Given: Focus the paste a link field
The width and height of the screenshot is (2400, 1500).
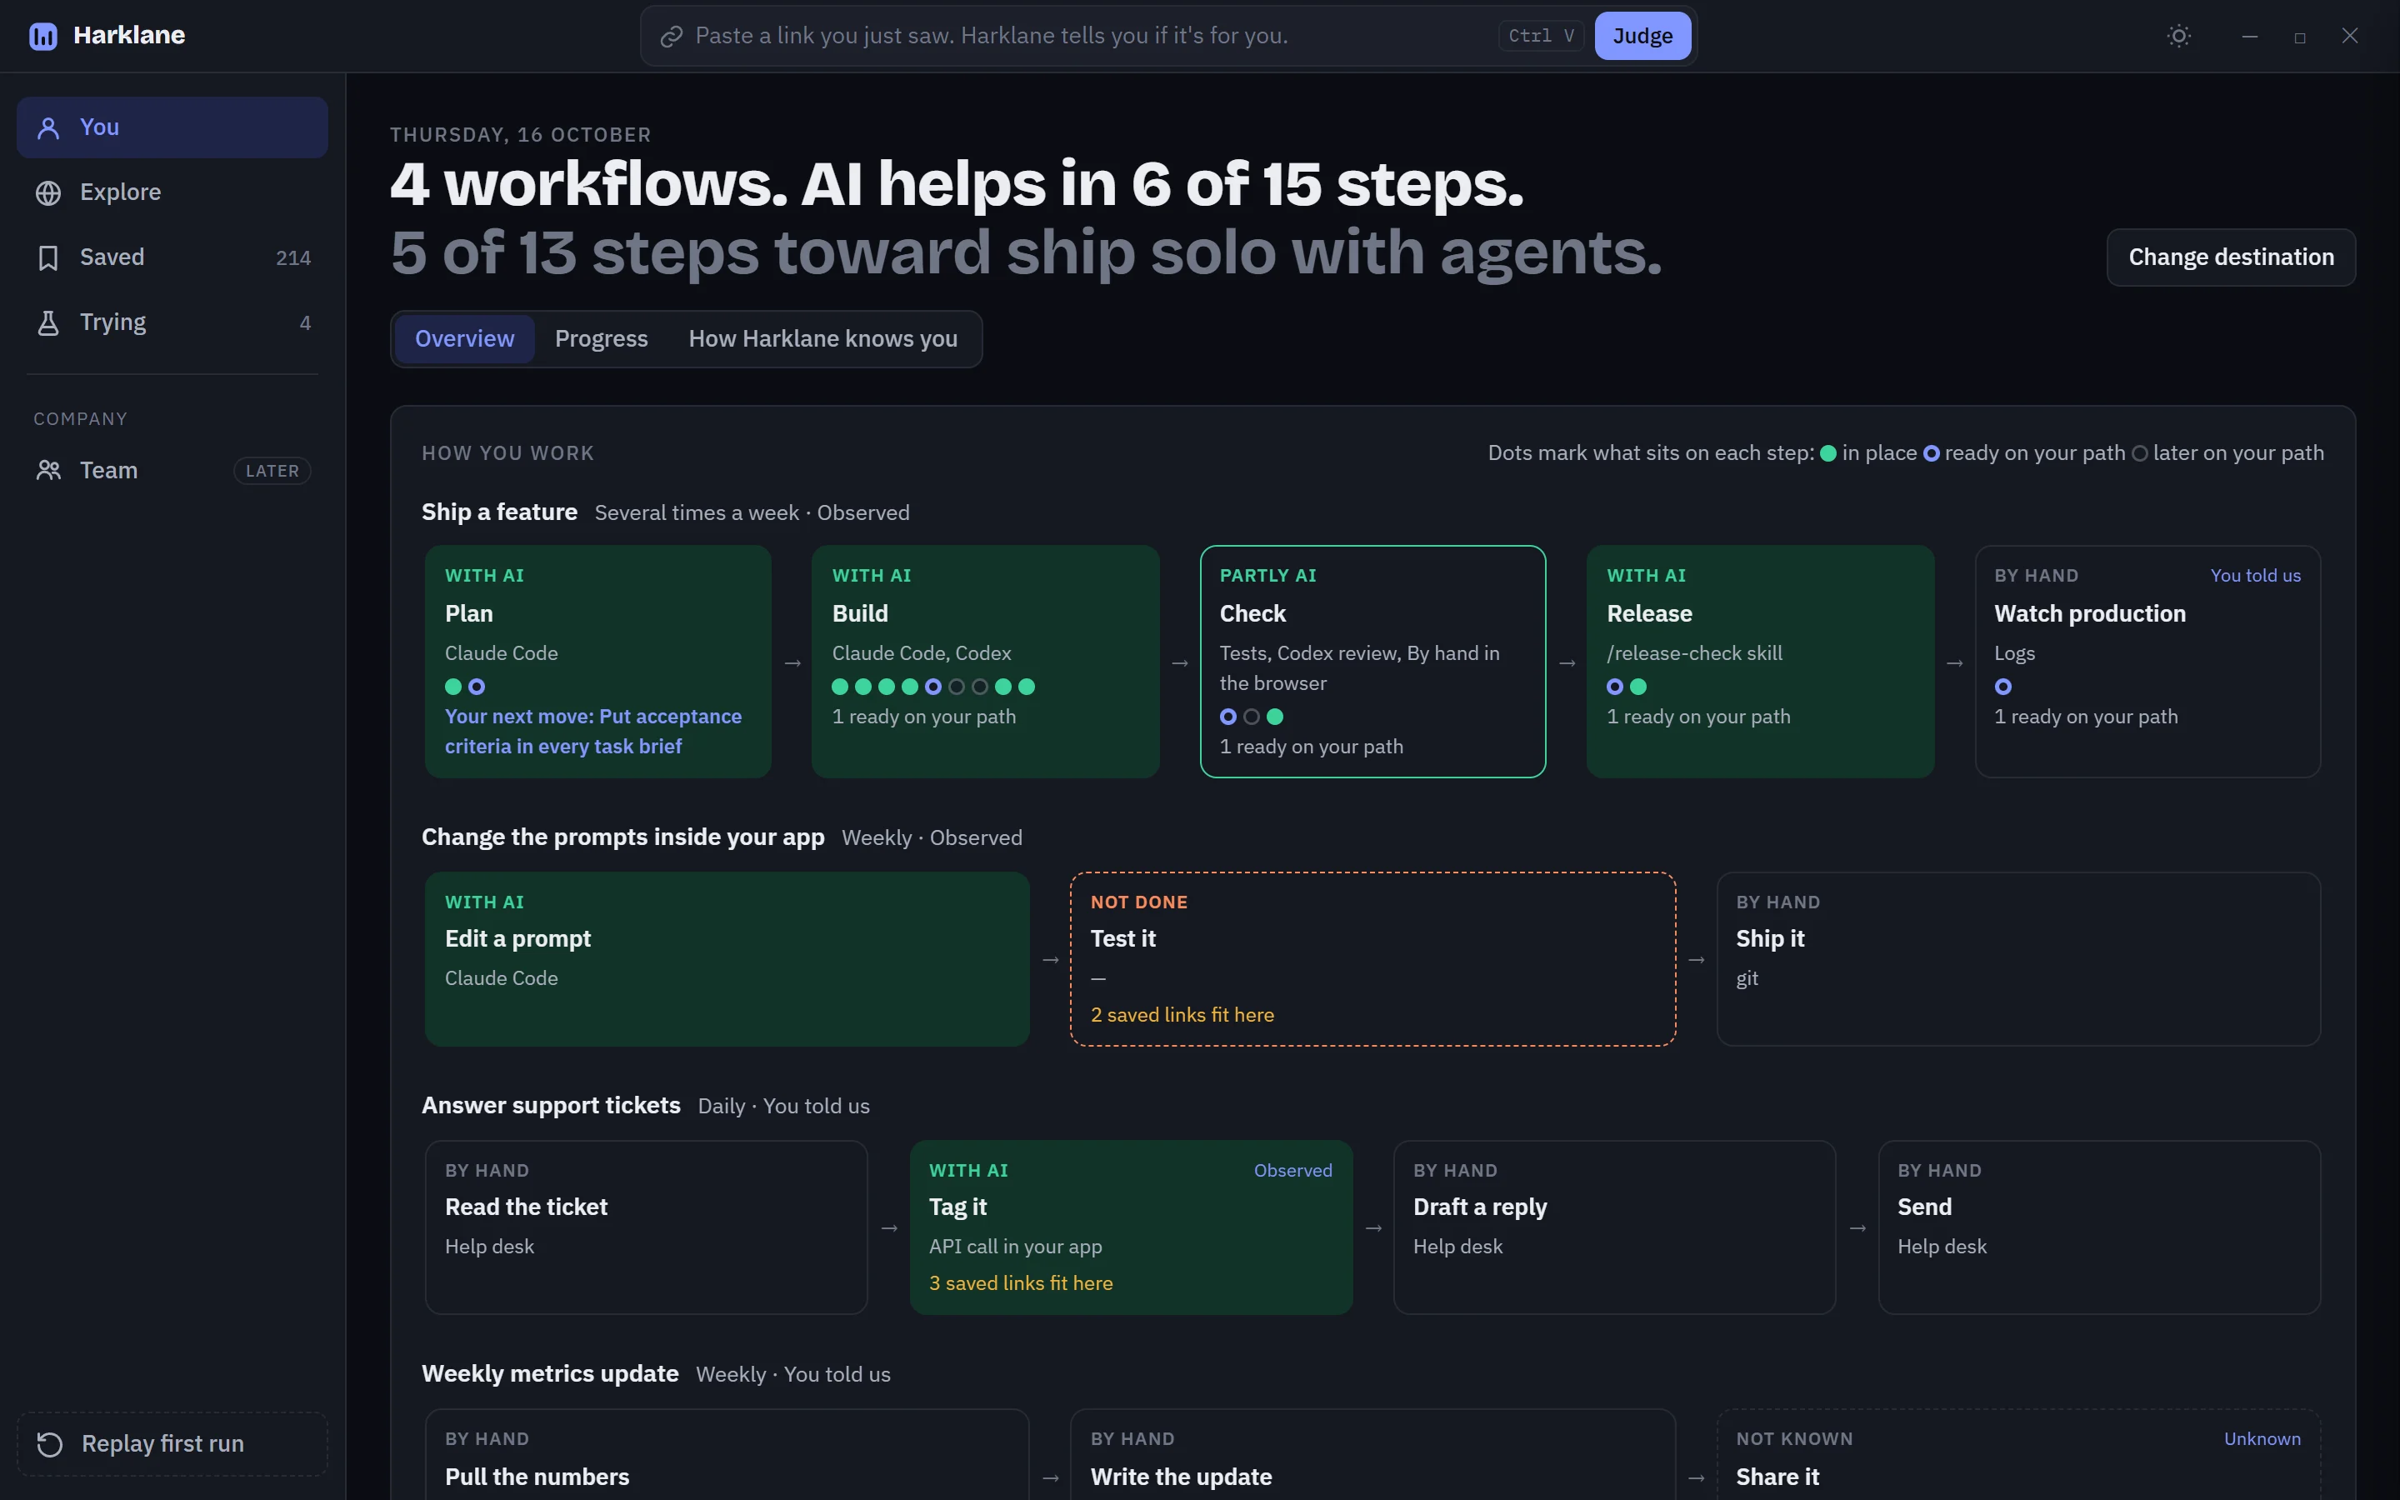Looking at the screenshot, I should point(1091,36).
